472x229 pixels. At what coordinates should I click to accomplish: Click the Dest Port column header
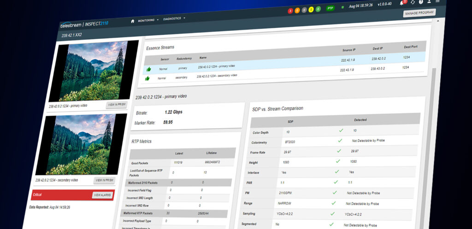click(x=411, y=47)
